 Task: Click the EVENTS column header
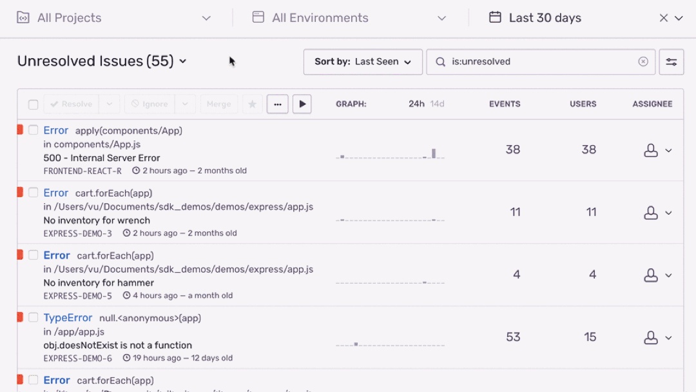(x=505, y=104)
